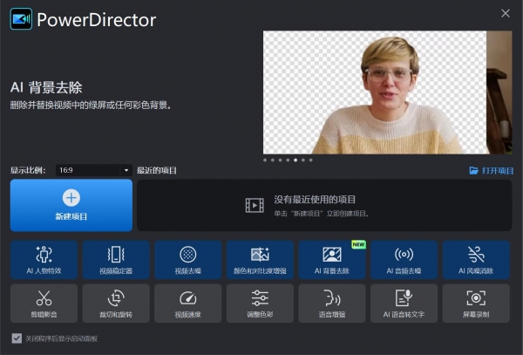Click the 没有最近使用的项目 text
The height and width of the screenshot is (355, 523).
click(315, 200)
